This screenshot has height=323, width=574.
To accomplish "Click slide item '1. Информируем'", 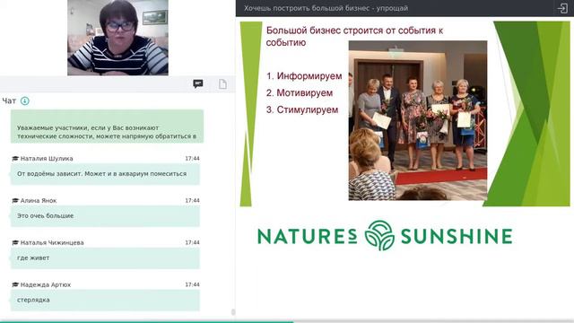I will click(304, 76).
